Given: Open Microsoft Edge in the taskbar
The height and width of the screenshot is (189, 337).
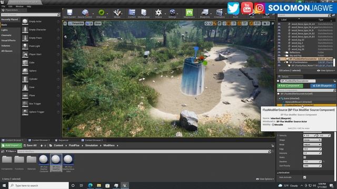Looking at the screenshot, I should 90,185.
